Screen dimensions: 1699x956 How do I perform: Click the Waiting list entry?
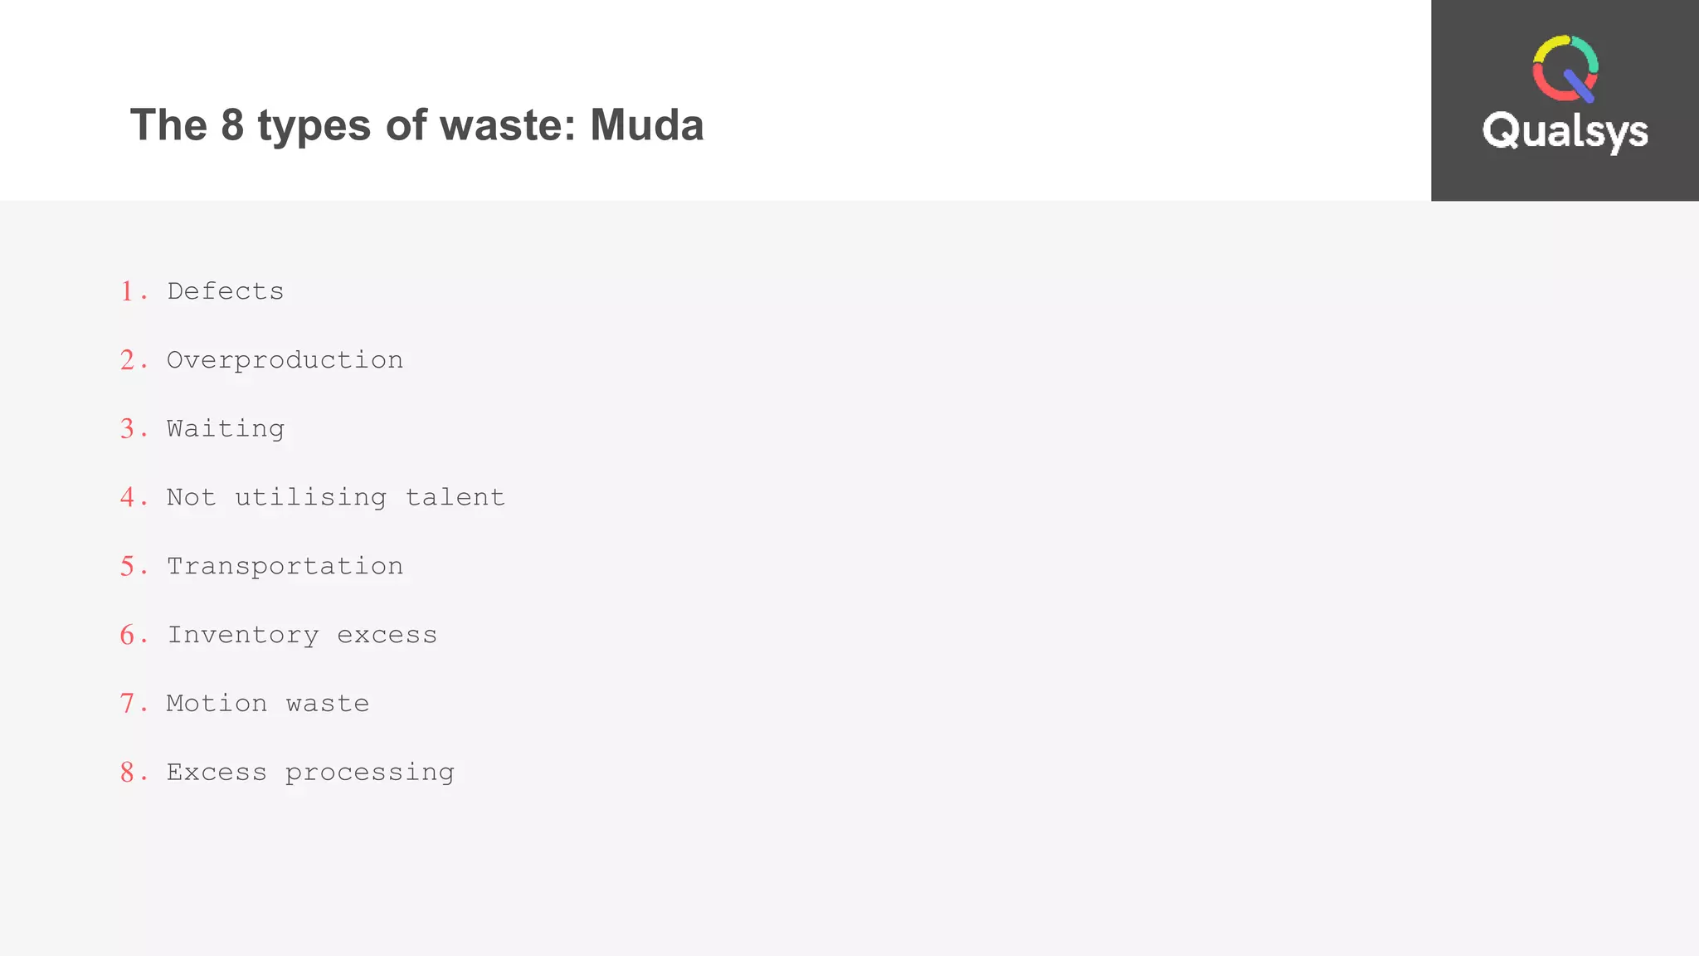click(x=225, y=429)
